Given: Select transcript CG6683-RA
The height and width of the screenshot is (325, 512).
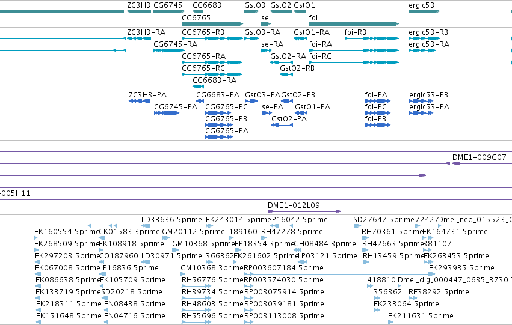Looking at the screenshot, I should pos(215,80).
